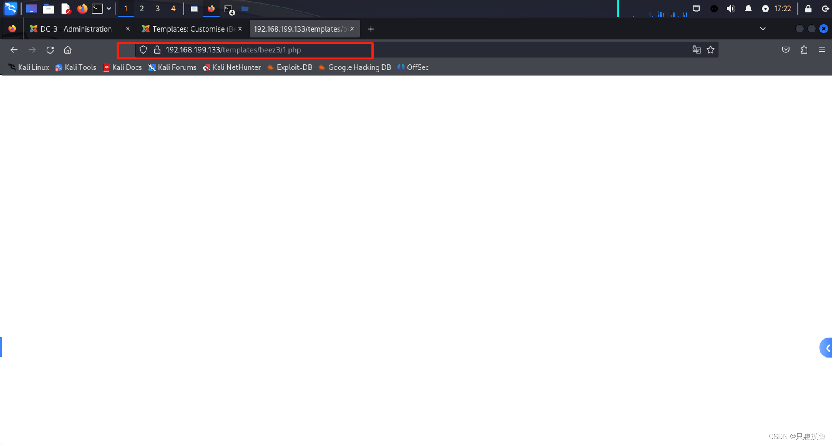The image size is (832, 444).
Task: Expand the terminal launcher dropdown arrow
Action: click(109, 8)
